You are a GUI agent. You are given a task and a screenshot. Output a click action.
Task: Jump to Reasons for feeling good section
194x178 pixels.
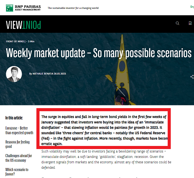[17, 144]
